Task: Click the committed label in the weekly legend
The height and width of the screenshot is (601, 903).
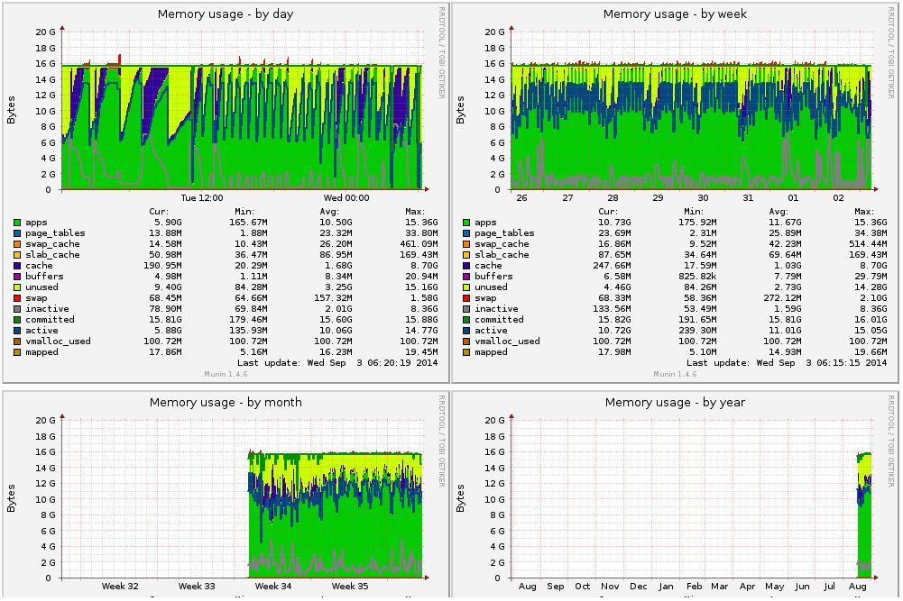Action: click(x=500, y=320)
